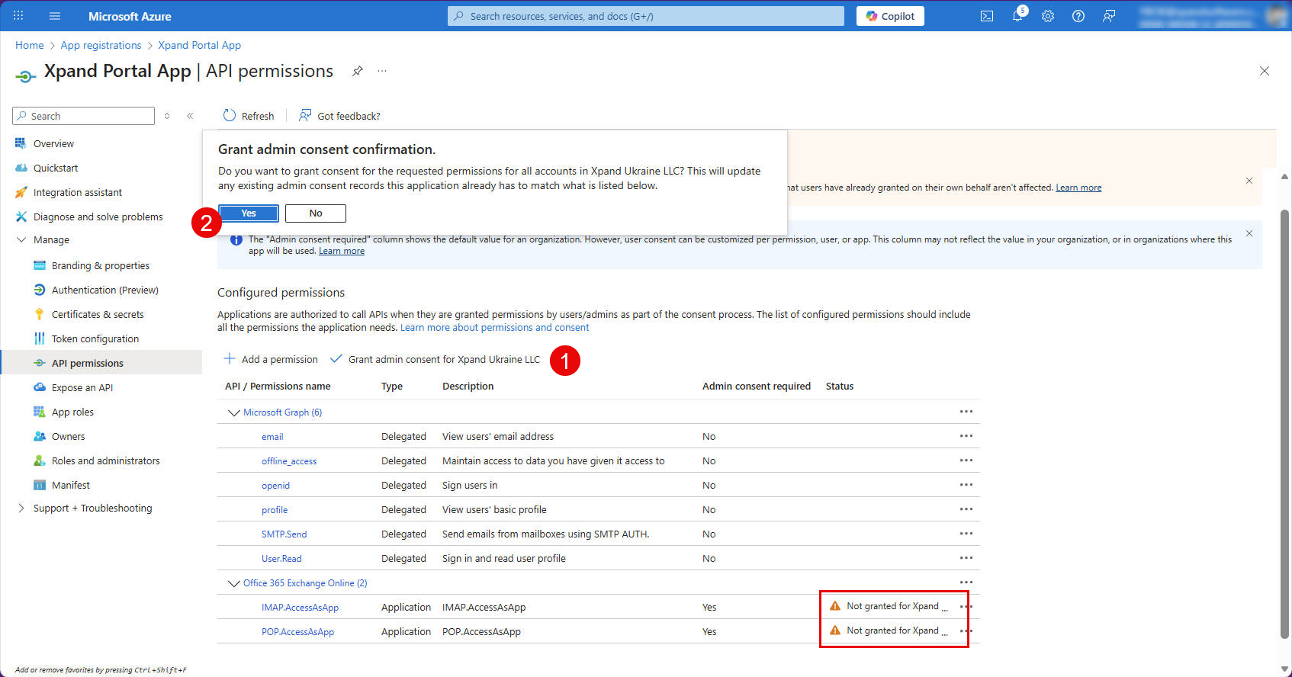The height and width of the screenshot is (677, 1292).
Task: Click No to cancel consent
Action: click(316, 213)
